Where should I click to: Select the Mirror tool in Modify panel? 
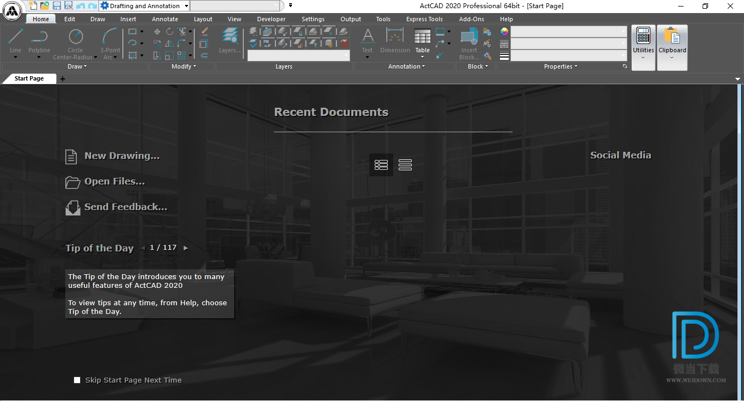click(169, 44)
